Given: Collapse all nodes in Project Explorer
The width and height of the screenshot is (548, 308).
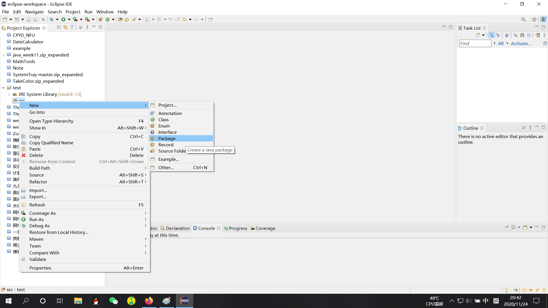Looking at the screenshot, I should (59, 27).
